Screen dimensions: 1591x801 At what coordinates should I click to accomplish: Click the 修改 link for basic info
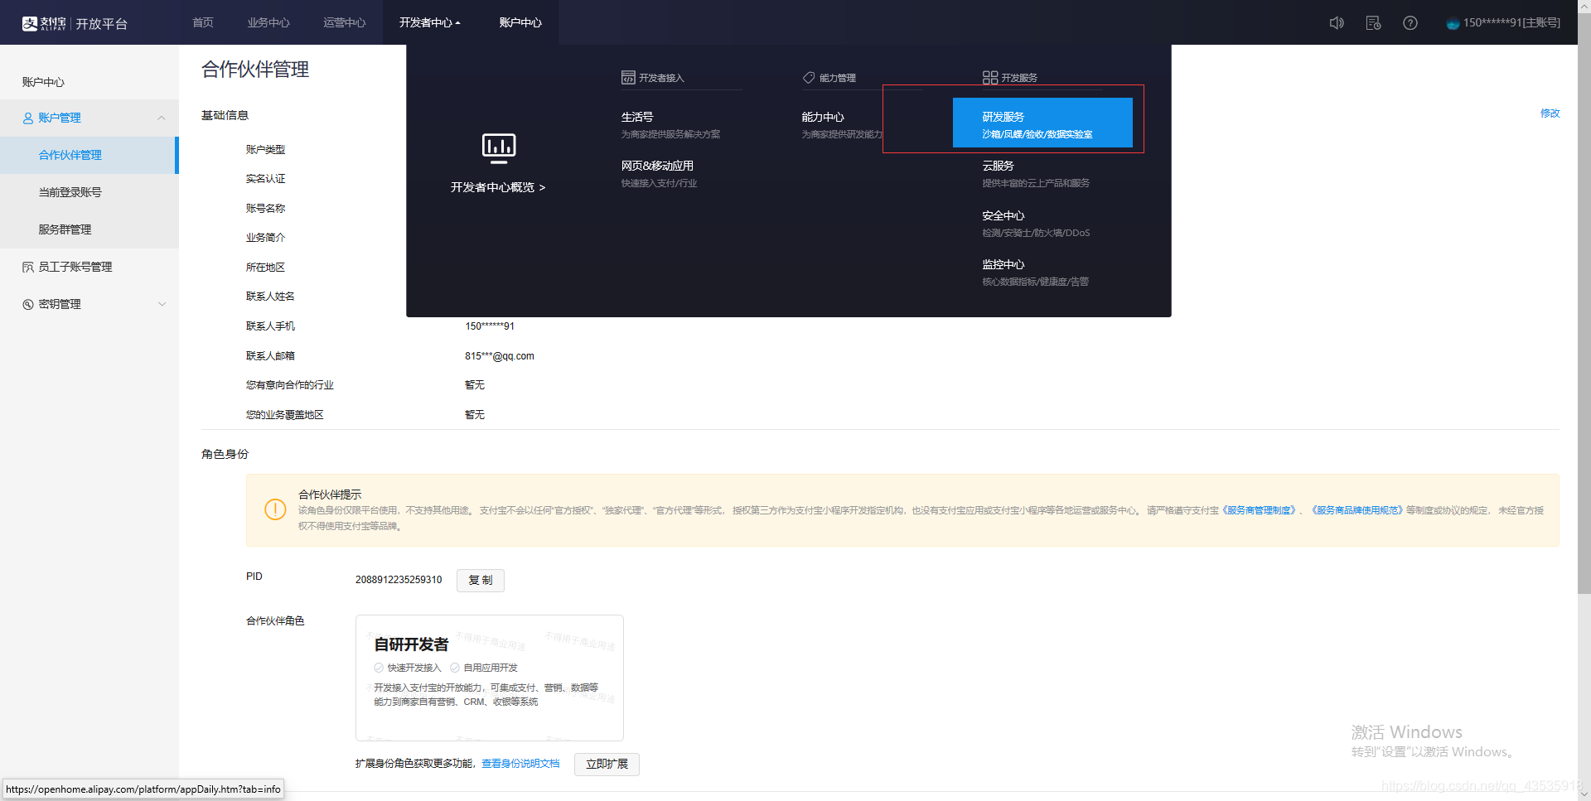coord(1550,113)
